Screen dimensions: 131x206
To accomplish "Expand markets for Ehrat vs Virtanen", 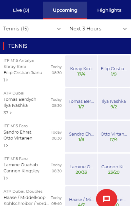I will [x=6, y=145].
